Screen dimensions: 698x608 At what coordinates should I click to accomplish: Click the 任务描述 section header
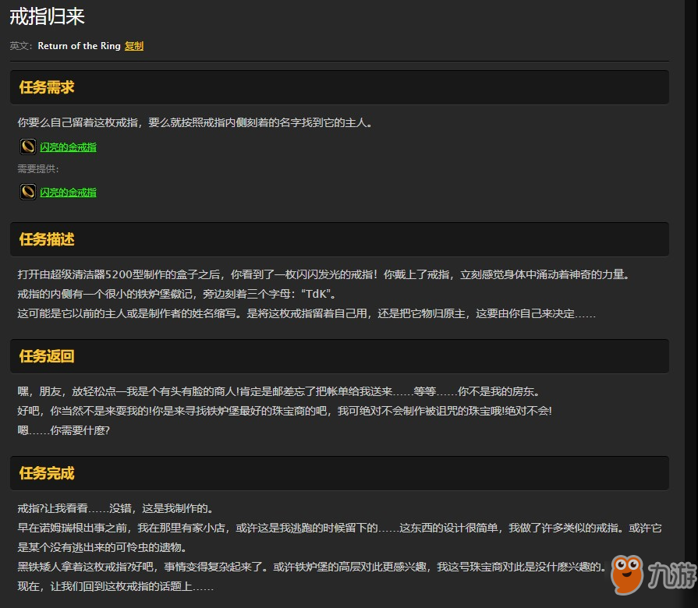339,239
